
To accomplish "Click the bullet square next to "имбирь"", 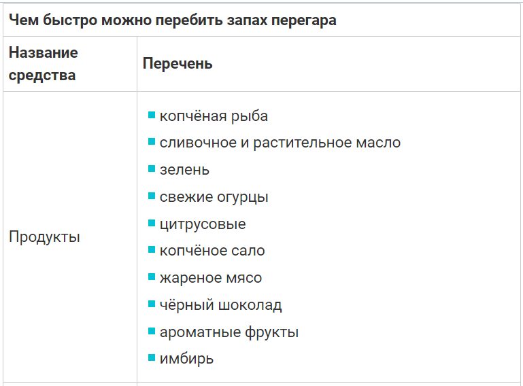I will [x=152, y=357].
